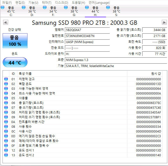Screen dimensions: 168x166
Task: Click rotation speed value ---- (SSD)
Action: pyautogui.click(x=155, y=42)
